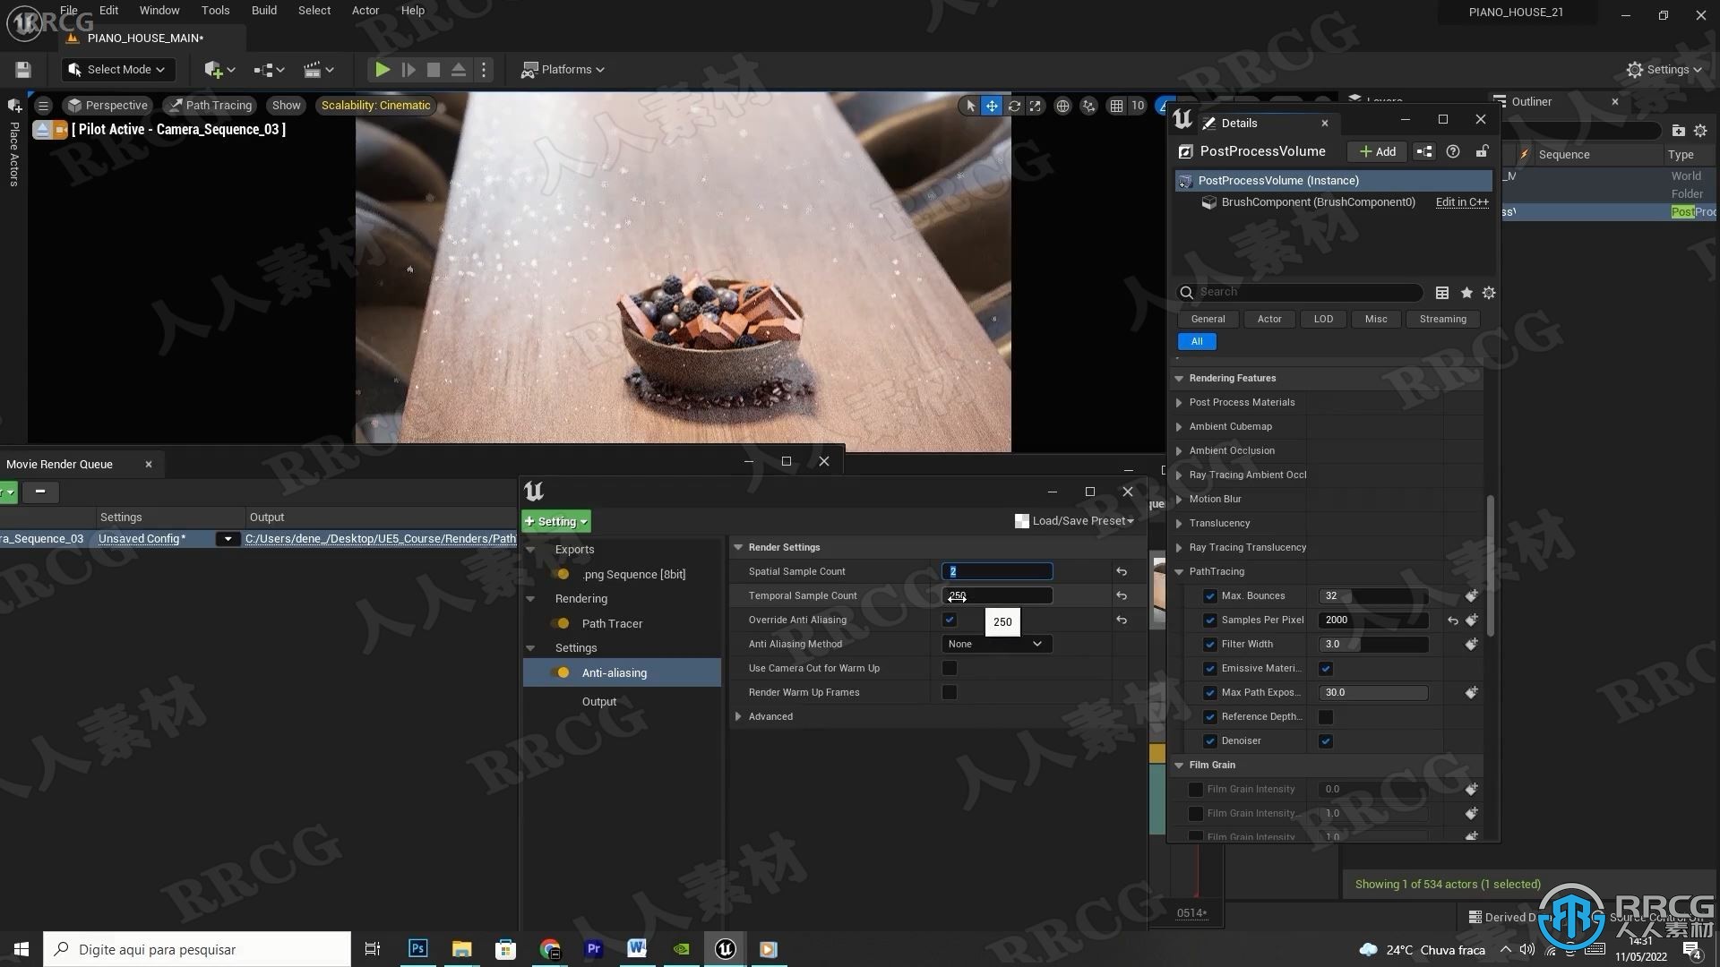Toggle Override Anti Aliasing checkbox
The width and height of the screenshot is (1720, 967).
[x=951, y=619]
